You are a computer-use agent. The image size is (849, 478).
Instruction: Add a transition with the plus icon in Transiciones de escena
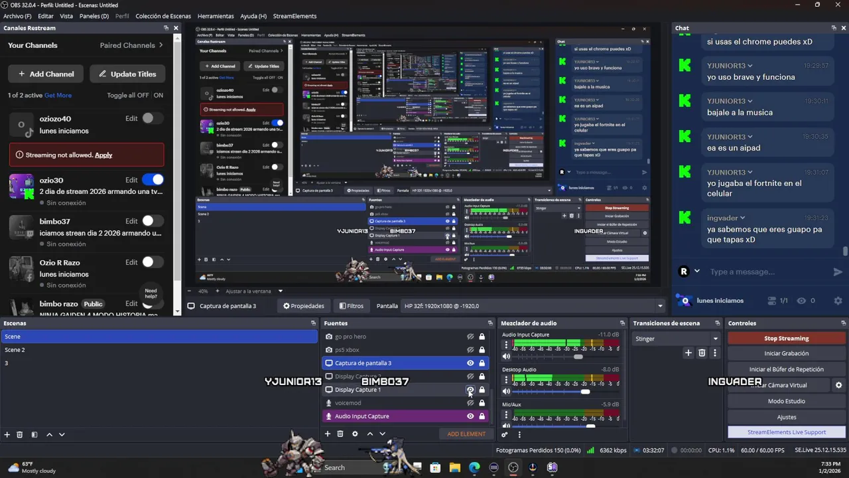(x=688, y=353)
